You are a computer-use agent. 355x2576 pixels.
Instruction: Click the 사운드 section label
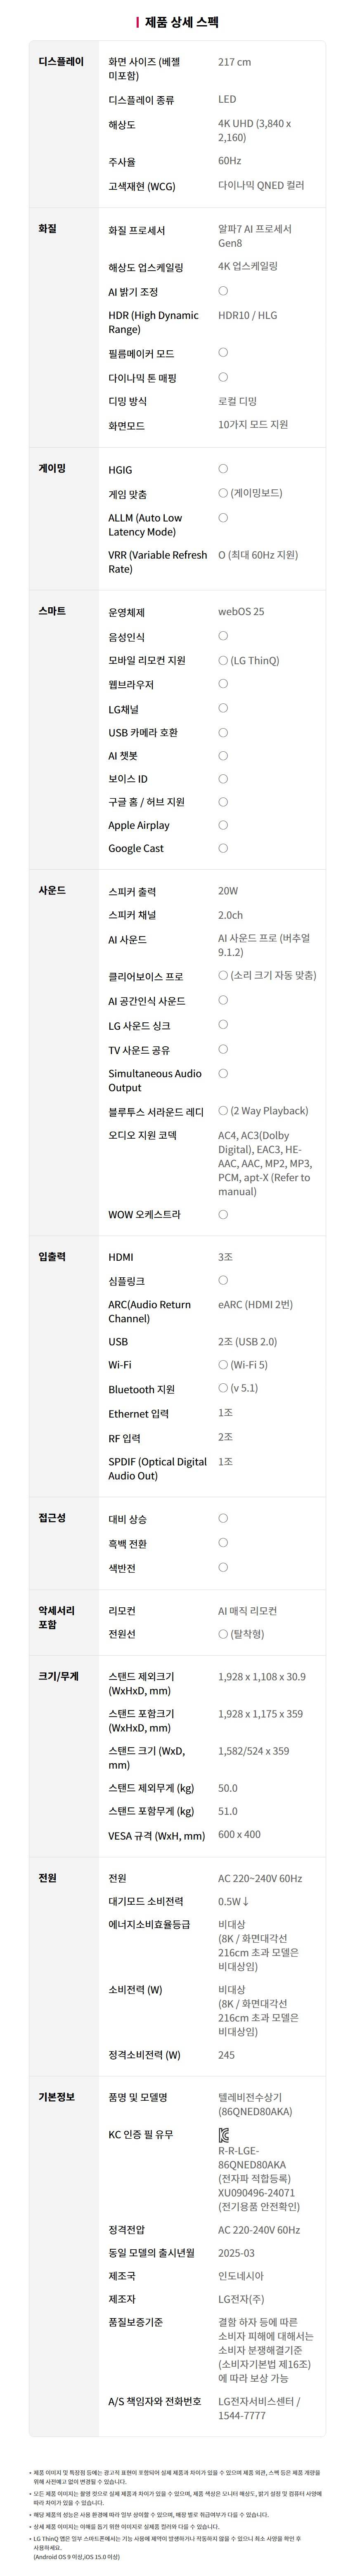point(52,890)
